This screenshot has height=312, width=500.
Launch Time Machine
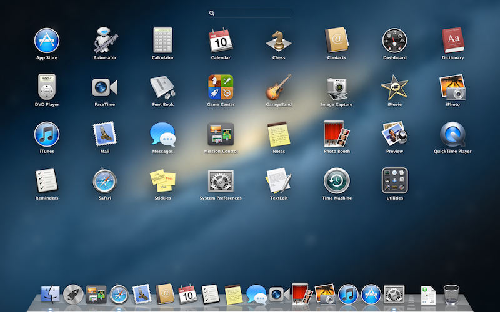(336, 181)
